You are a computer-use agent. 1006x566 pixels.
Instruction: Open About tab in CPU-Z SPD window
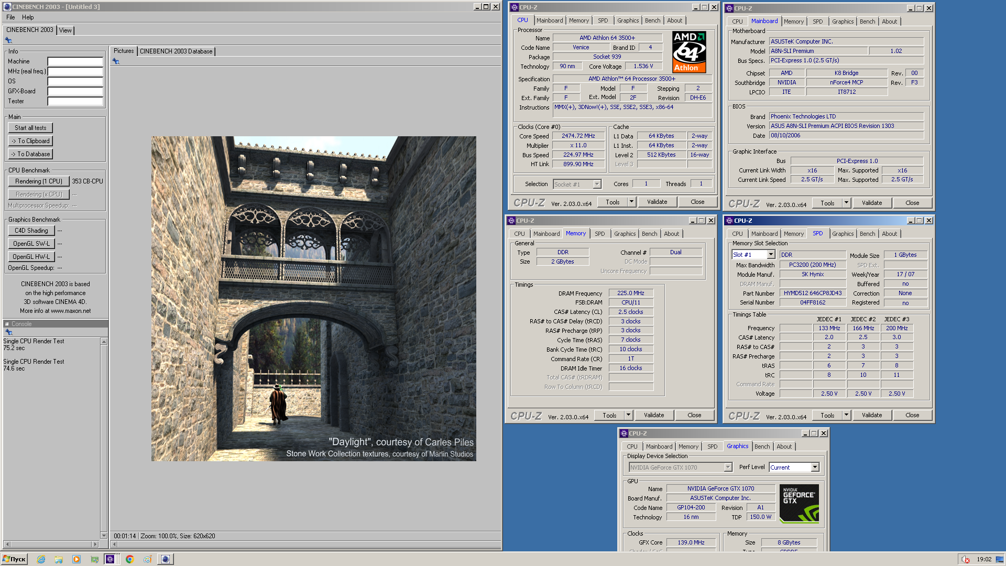click(889, 234)
